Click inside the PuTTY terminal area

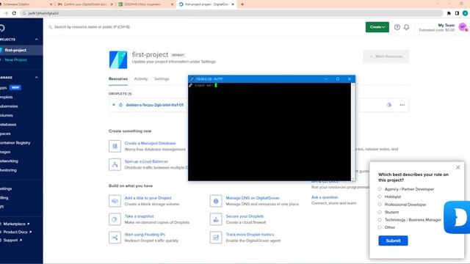(x=270, y=132)
